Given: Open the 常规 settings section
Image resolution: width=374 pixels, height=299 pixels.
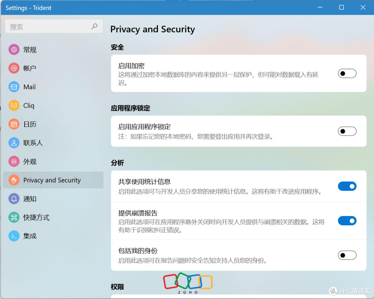Looking at the screenshot, I should click(53, 49).
